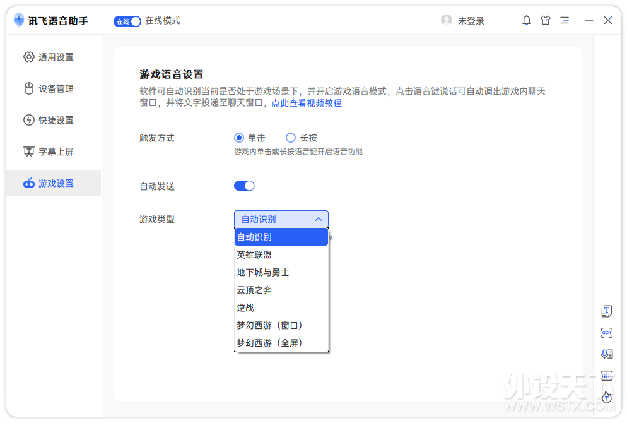
Task: Choose 英雄联盟 from the game list
Action: point(281,255)
